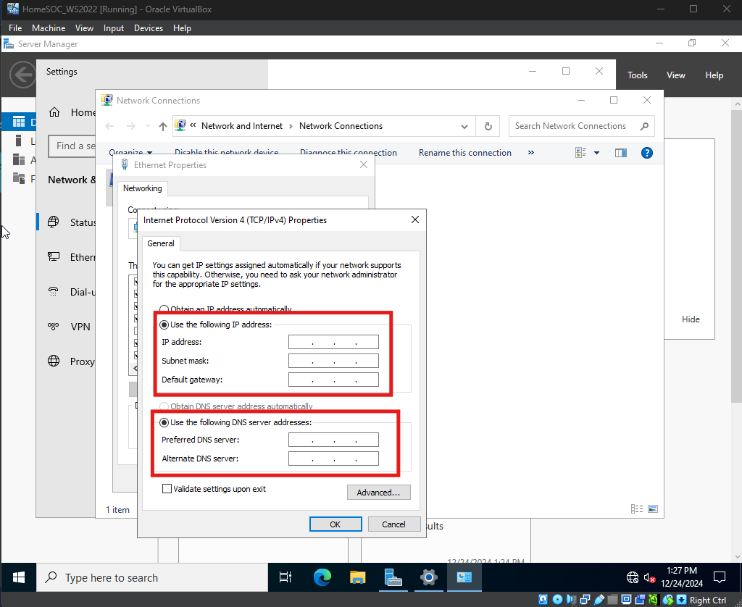This screenshot has width=742, height=607.
Task: Open the Network Connections help icon
Action: (647, 153)
